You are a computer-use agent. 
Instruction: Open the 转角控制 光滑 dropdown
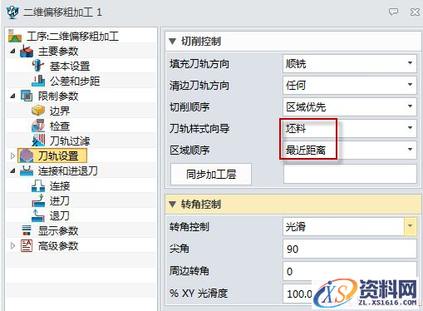[410, 226]
